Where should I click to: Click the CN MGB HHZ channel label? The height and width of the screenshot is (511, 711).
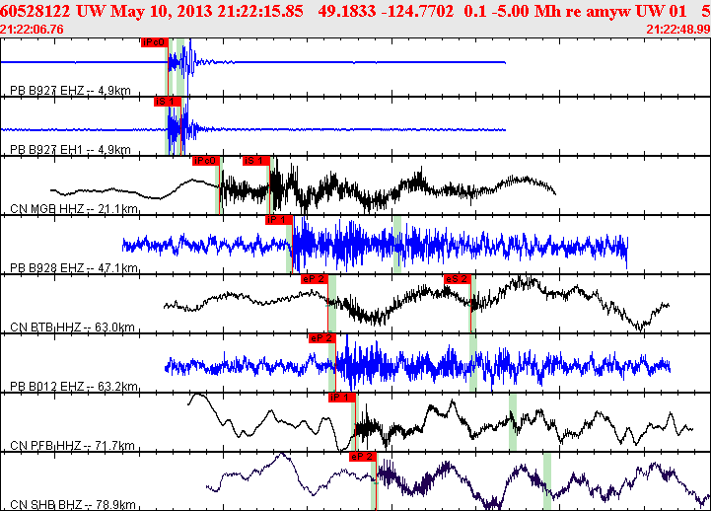tap(74, 209)
